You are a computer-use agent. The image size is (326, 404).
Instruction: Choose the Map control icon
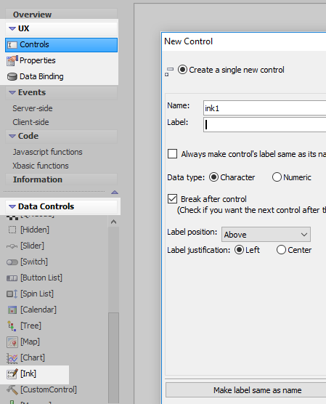click(x=12, y=342)
